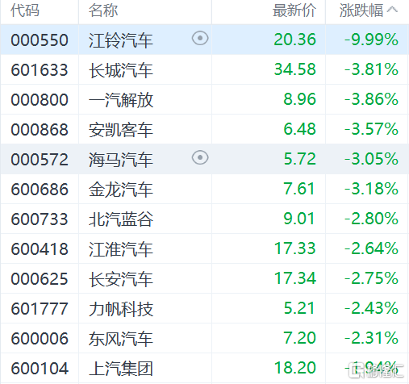Open the 长安汽车 stock name
Viewport: 409px width, 384px height.
[x=121, y=279]
